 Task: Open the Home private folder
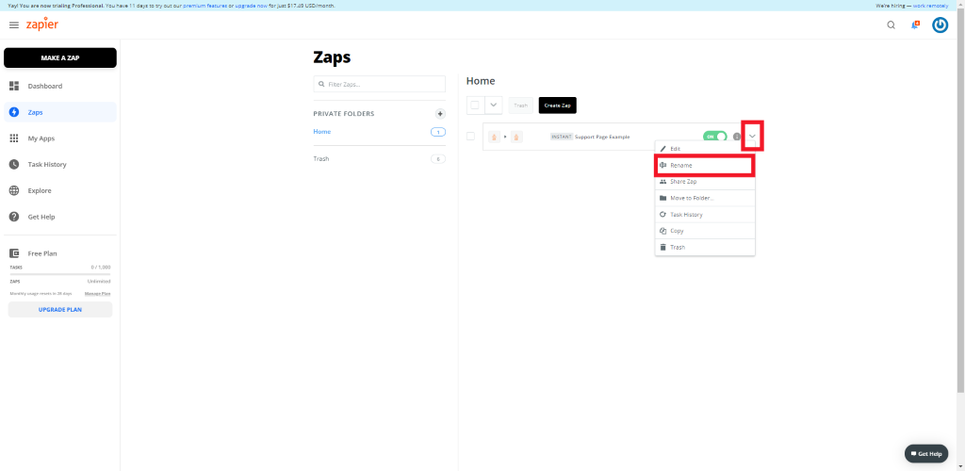[322, 132]
